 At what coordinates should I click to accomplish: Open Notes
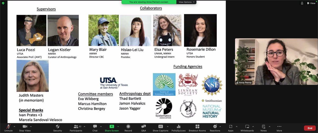click(263, 128)
